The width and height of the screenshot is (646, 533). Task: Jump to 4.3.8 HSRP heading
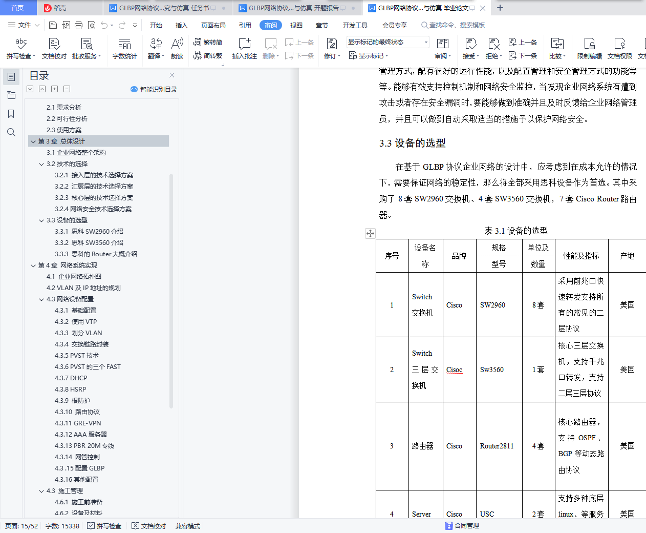(x=71, y=389)
